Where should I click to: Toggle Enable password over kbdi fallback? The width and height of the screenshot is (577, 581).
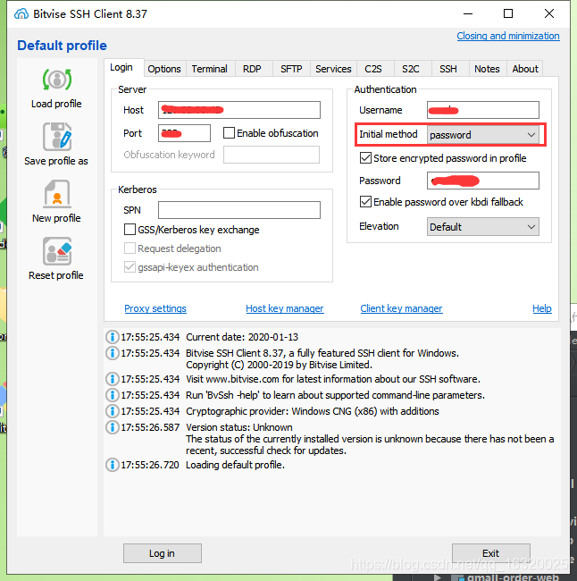[365, 202]
